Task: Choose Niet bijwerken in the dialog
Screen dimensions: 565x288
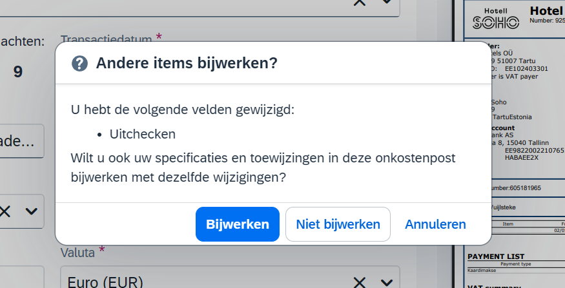Action: point(338,224)
